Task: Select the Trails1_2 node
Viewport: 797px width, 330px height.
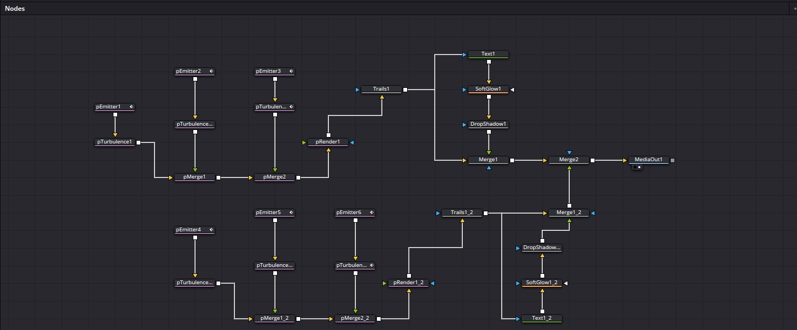Action: tap(462, 213)
